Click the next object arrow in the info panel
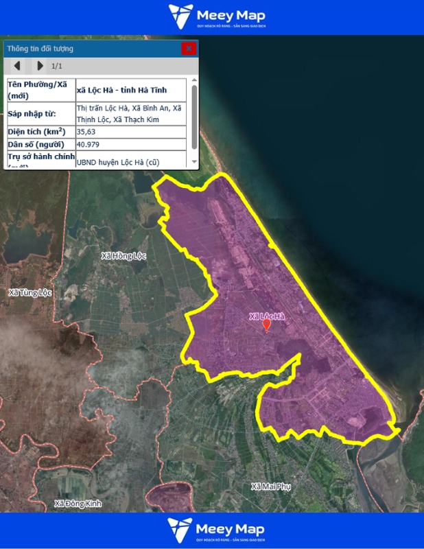 40,66
